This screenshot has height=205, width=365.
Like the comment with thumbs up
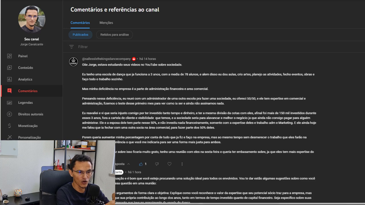[141, 164]
